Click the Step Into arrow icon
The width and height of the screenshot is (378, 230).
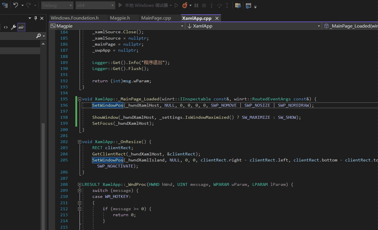point(212,5)
